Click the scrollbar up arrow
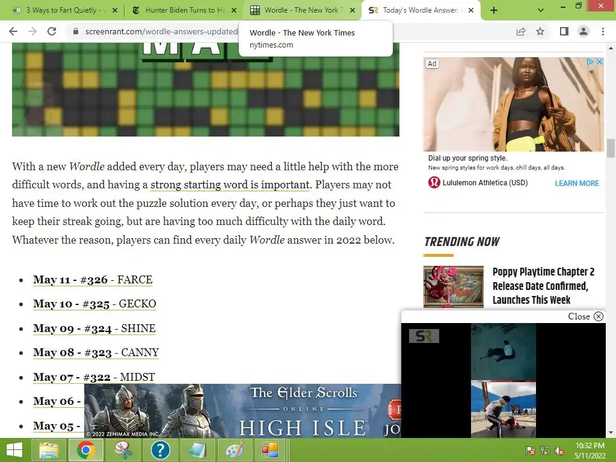The height and width of the screenshot is (462, 616). pos(611,48)
